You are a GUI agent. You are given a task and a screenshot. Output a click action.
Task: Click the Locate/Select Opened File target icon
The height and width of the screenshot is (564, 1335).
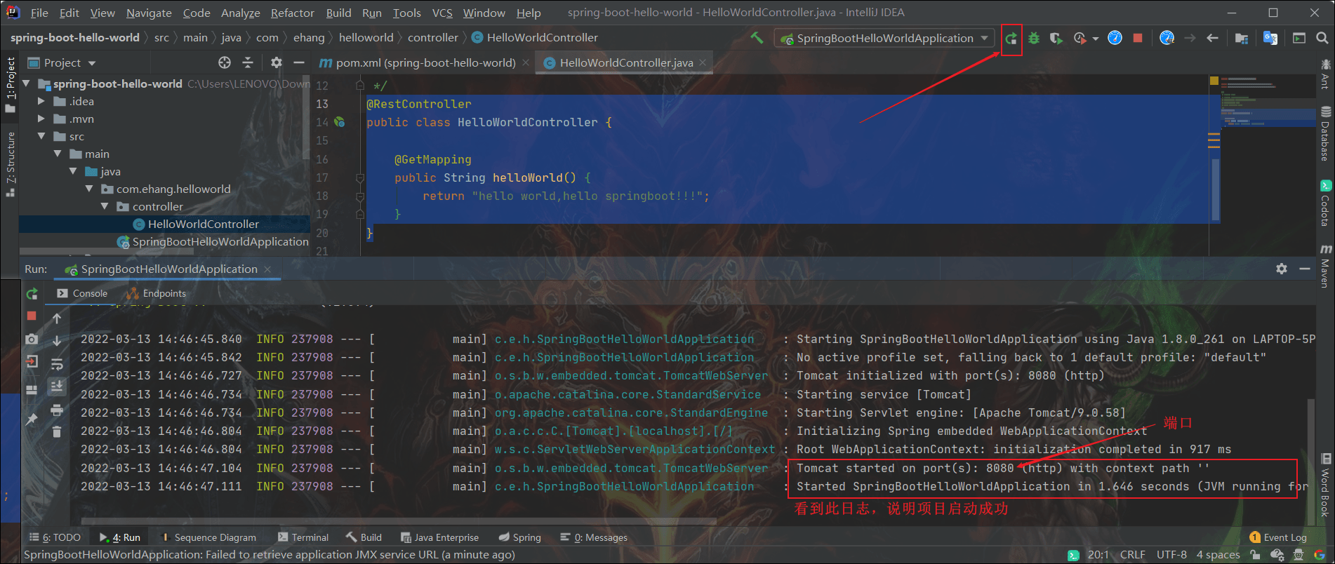[x=225, y=62]
